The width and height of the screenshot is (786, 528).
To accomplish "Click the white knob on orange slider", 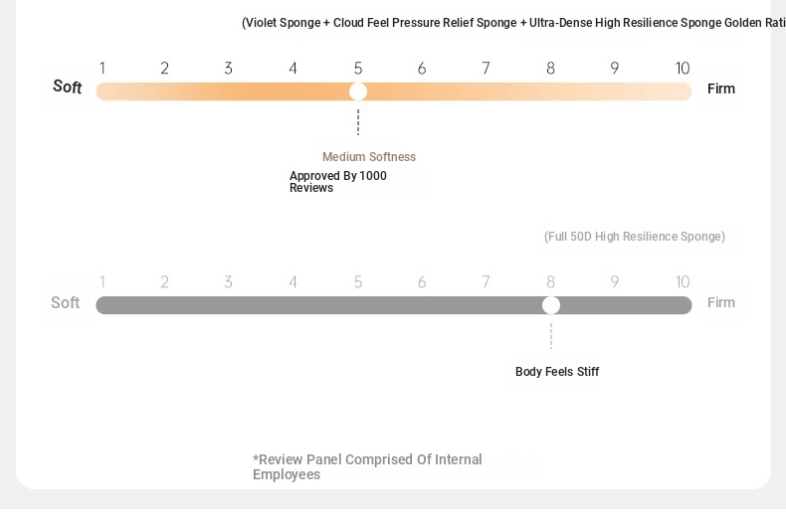I will (x=358, y=91).
